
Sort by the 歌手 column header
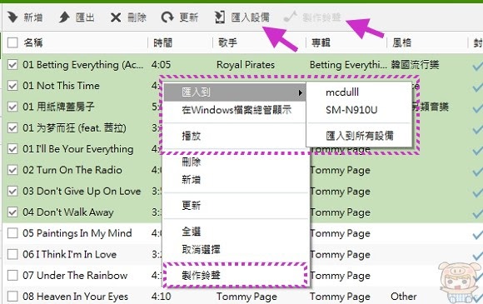tap(227, 42)
